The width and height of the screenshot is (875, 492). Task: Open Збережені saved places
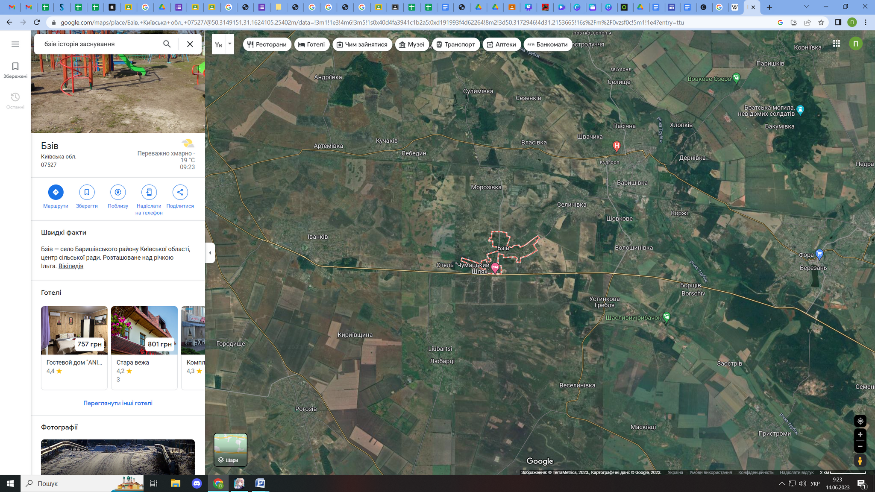pos(15,70)
